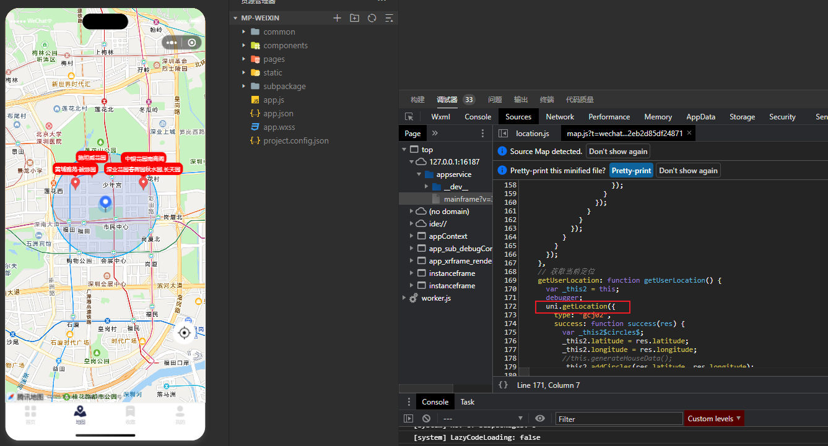Open the 终端 panel tab

pyautogui.click(x=547, y=100)
